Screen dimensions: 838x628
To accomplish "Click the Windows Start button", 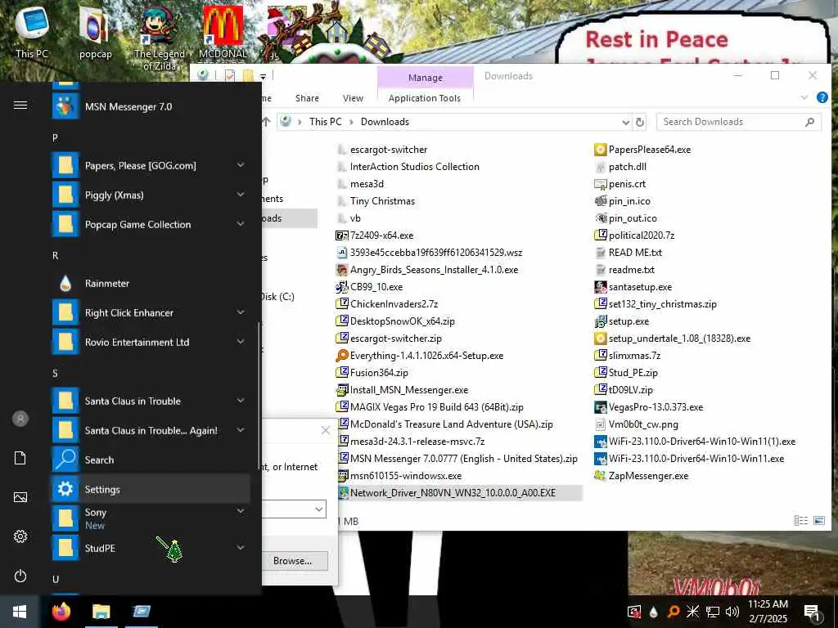I will coord(20,612).
